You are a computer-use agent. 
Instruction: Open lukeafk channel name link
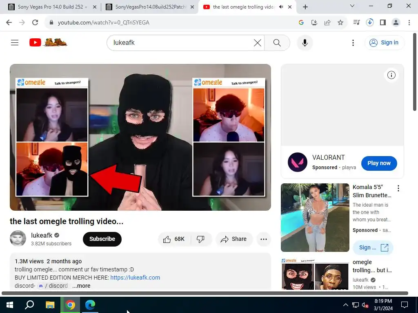point(42,235)
